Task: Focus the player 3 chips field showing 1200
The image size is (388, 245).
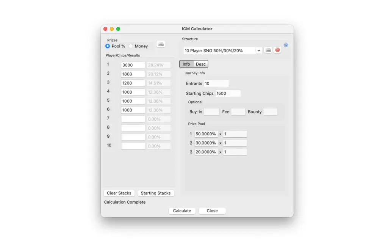Action: click(x=133, y=83)
